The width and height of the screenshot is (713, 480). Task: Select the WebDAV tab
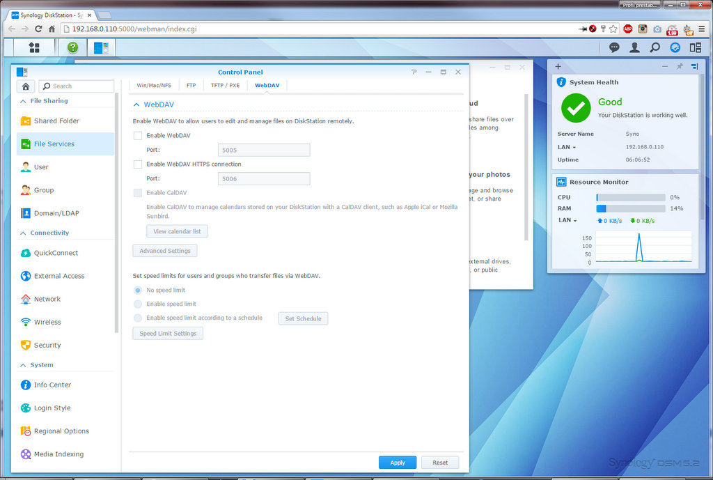click(267, 86)
